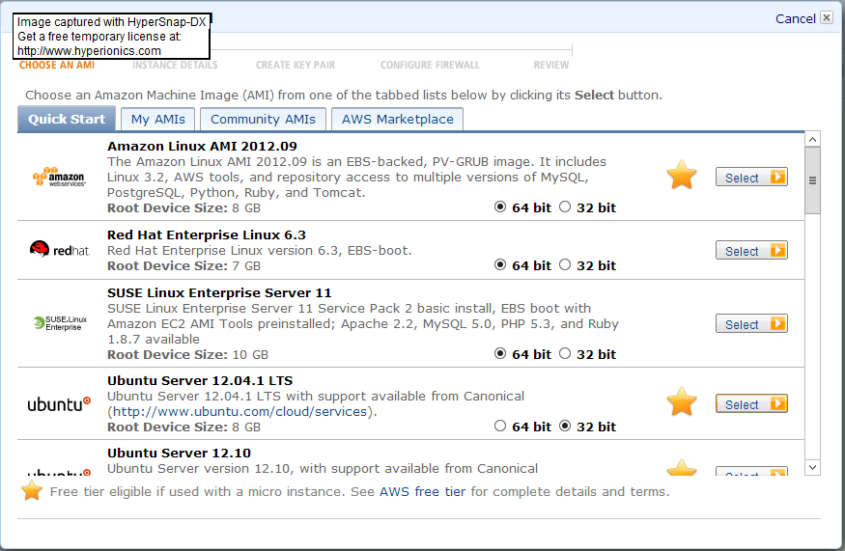Open the My AMIs tab
The height and width of the screenshot is (551, 845).
158,119
